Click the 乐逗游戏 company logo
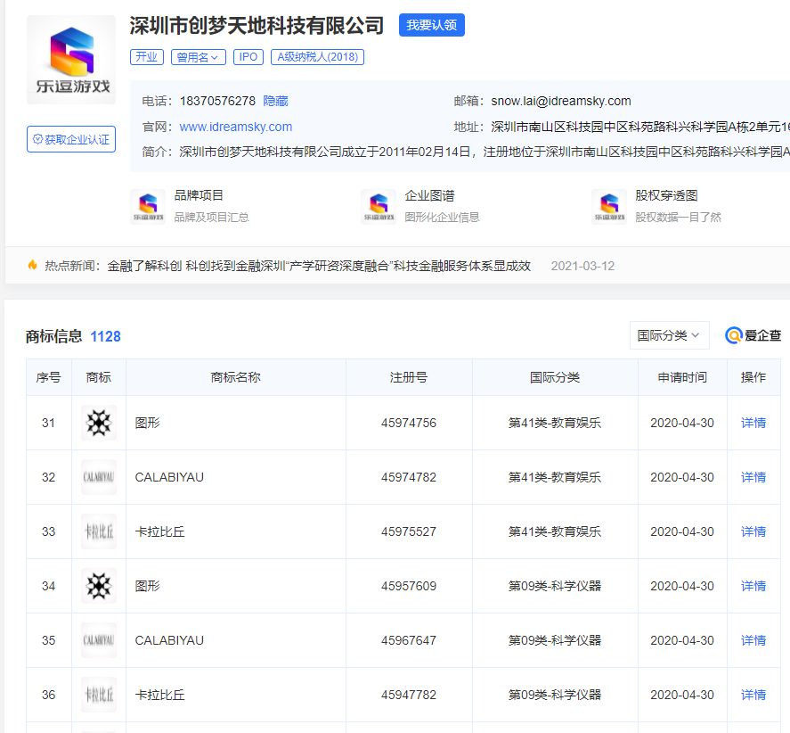 tap(71, 60)
